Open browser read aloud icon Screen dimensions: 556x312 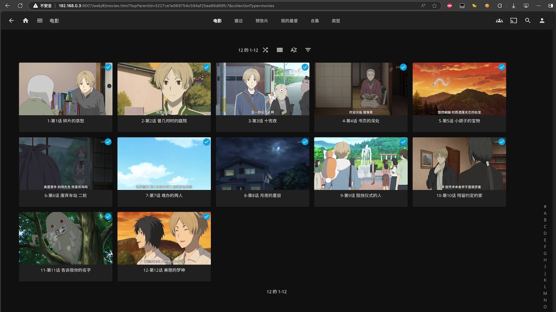(x=423, y=6)
